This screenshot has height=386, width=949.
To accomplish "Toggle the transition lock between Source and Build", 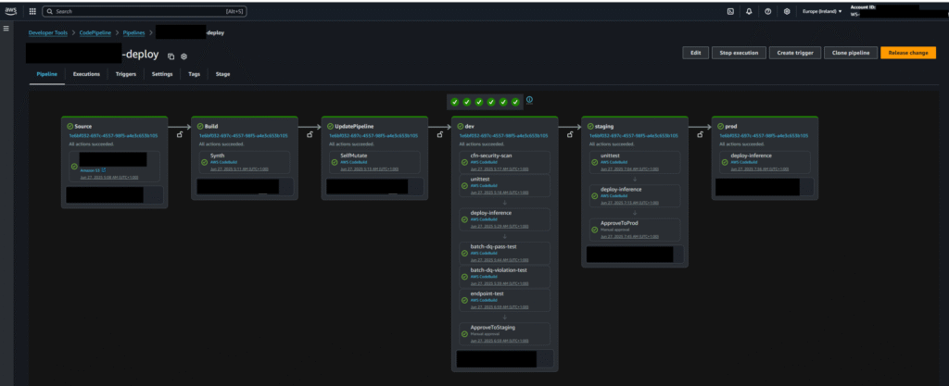I will click(175, 135).
